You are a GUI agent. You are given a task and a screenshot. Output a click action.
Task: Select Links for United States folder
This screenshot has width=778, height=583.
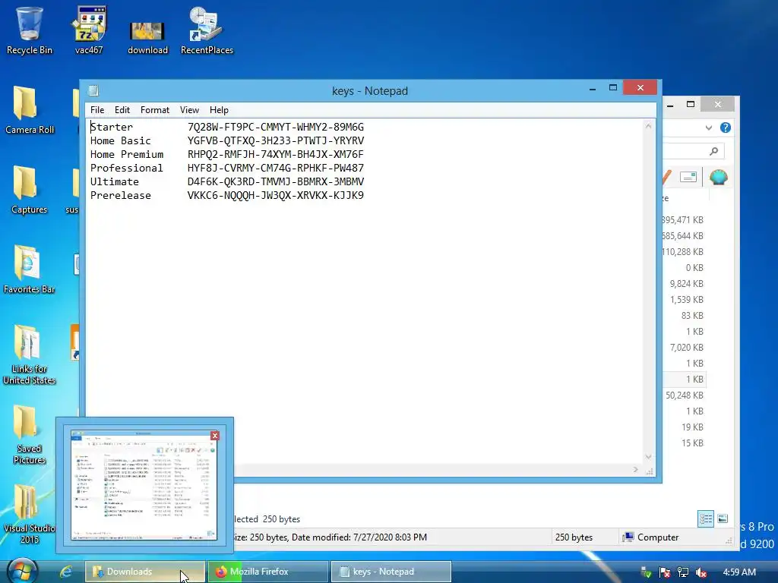click(x=30, y=355)
